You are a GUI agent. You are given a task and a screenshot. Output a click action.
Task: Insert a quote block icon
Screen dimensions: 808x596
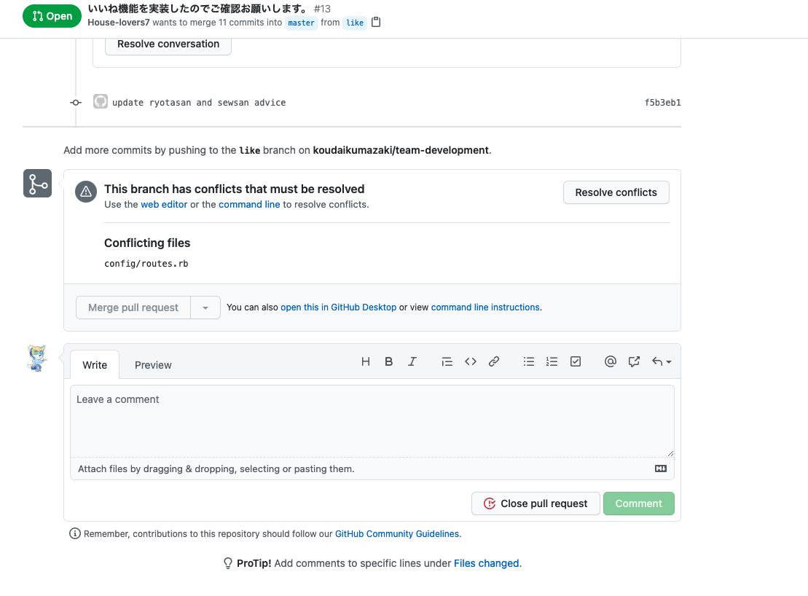tap(447, 361)
